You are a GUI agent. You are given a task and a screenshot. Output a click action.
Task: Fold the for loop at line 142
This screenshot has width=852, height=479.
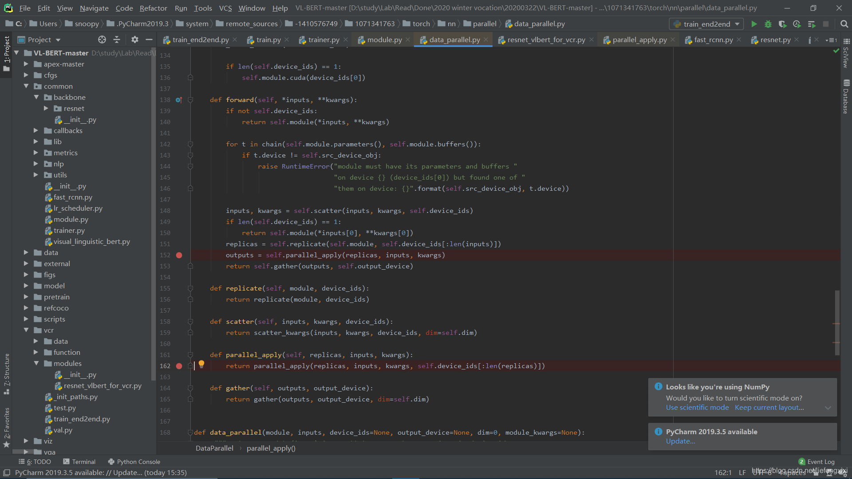tap(190, 144)
